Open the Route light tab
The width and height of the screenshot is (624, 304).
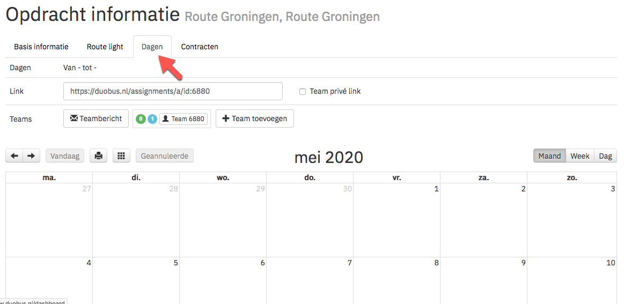tap(105, 47)
